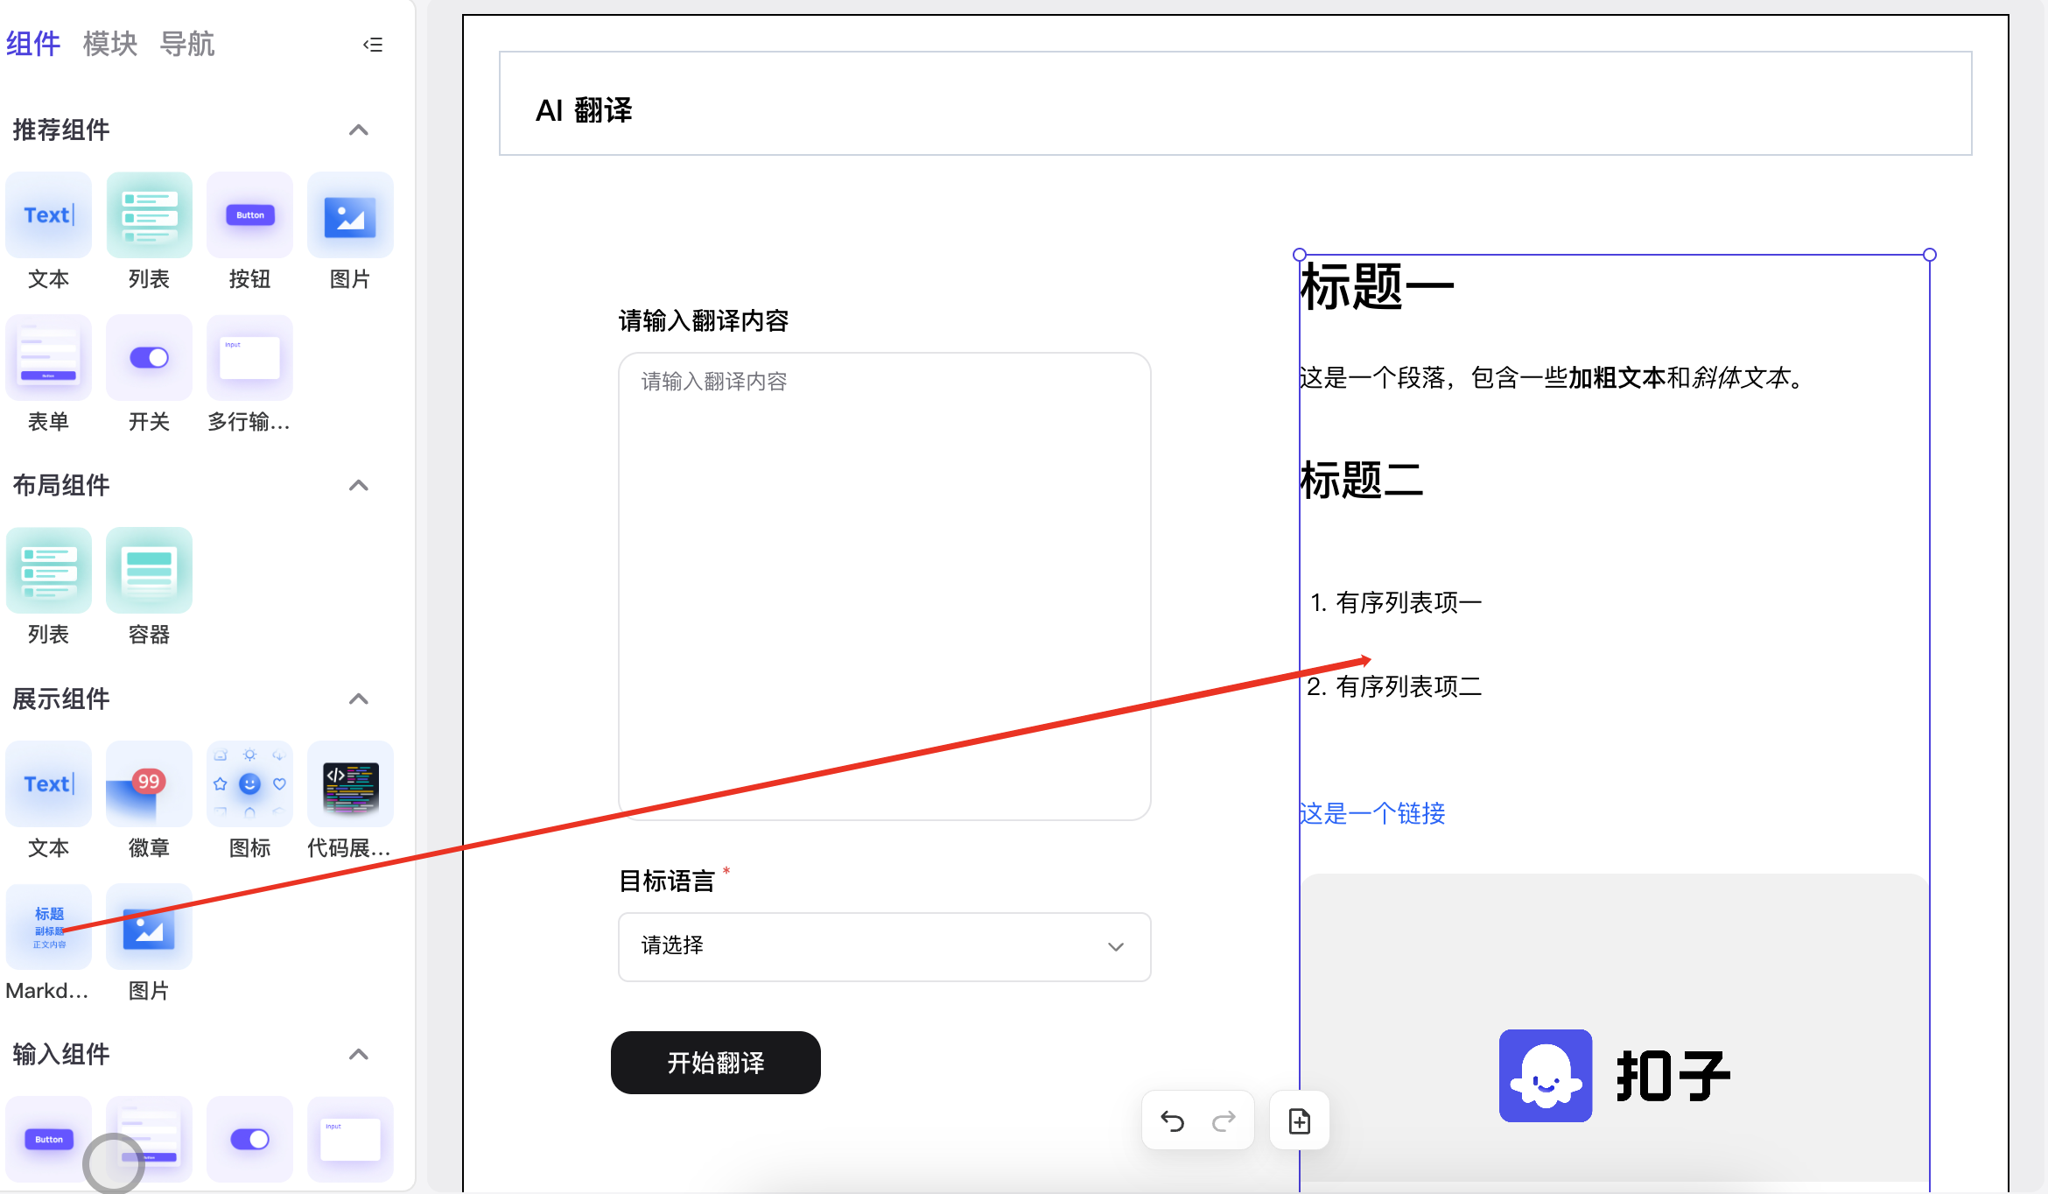Select the 表单 form component icon

click(48, 357)
